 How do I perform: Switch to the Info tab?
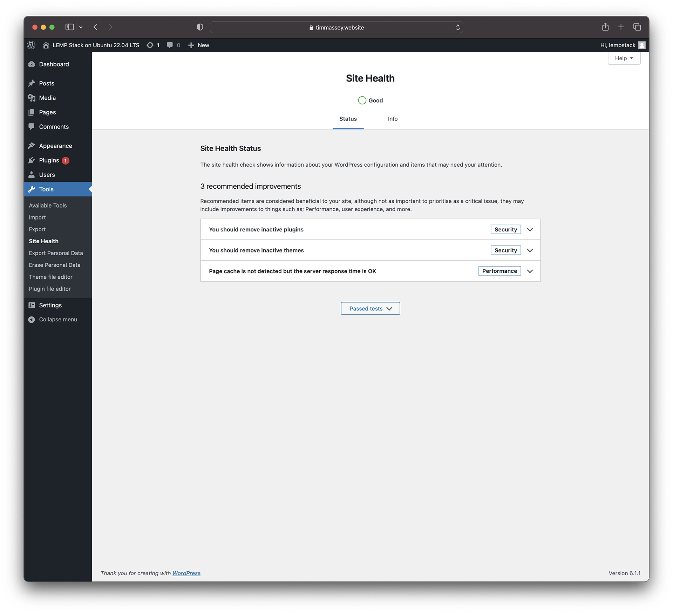pos(393,119)
